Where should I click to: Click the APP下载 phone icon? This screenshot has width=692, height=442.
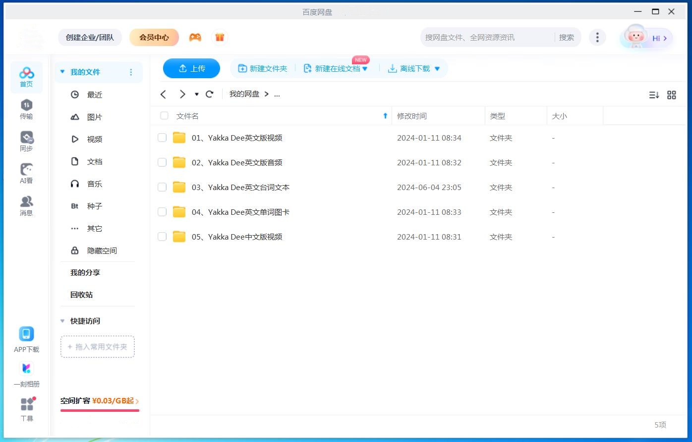26,334
